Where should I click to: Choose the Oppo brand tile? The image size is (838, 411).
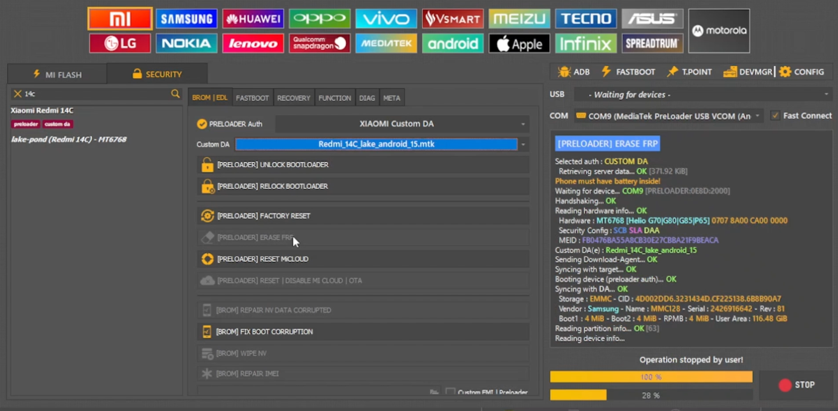(320, 19)
